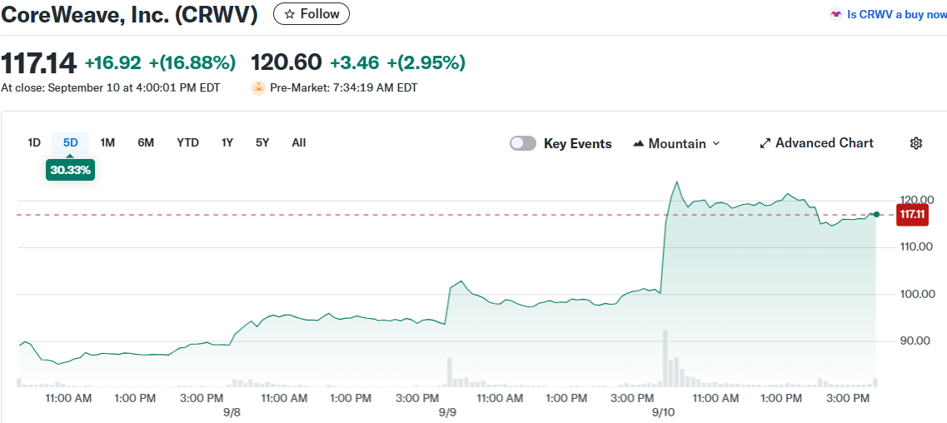Click the 9/8 date label on the axis

232,412
